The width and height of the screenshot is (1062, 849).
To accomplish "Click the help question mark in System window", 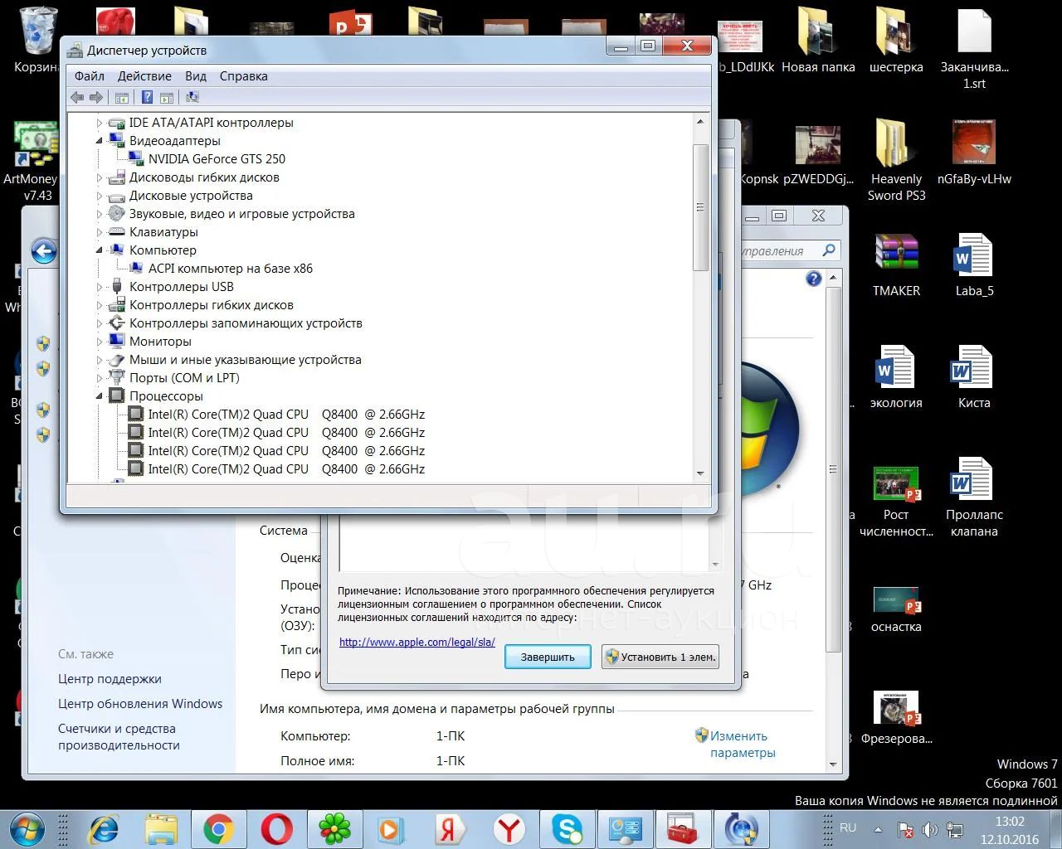I will (814, 279).
